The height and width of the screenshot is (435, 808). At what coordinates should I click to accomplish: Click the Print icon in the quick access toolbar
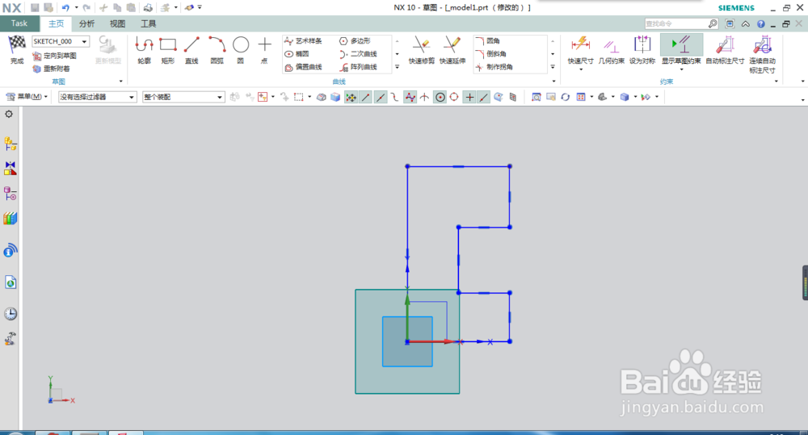148,8
